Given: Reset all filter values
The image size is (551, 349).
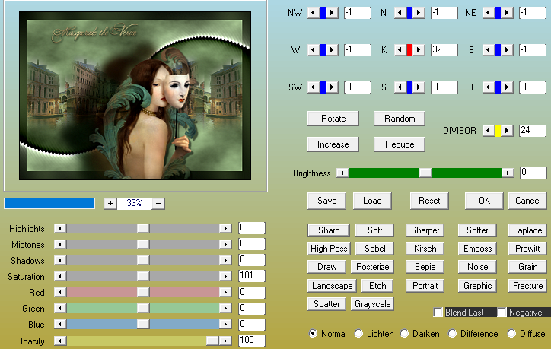Looking at the screenshot, I should [x=429, y=201].
